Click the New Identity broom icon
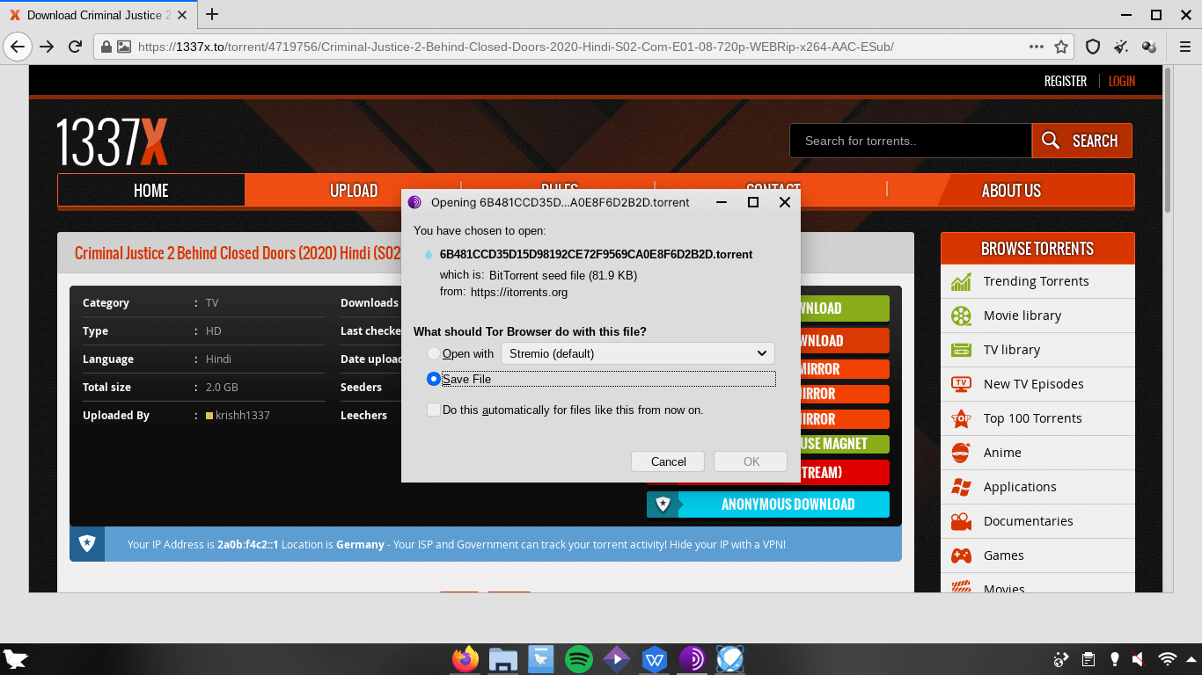 tap(1121, 47)
